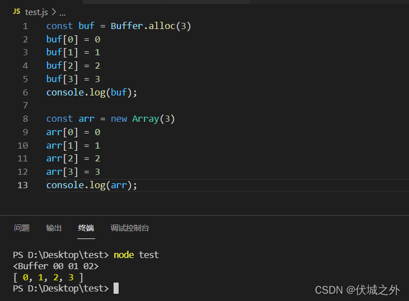Place cursor on line 1 Buffer.alloc(3) code
The image size is (409, 301).
151,26
